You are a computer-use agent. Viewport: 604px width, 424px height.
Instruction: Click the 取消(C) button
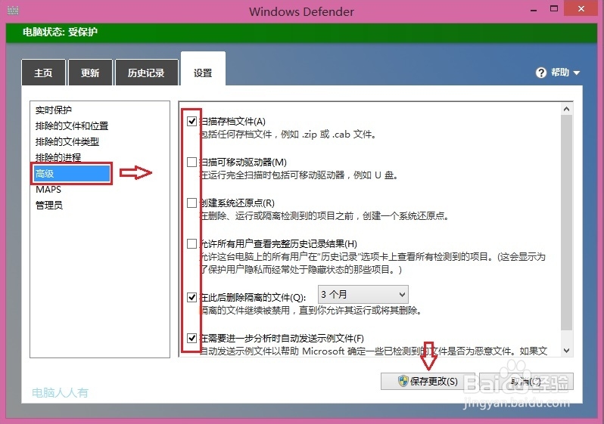point(526,381)
